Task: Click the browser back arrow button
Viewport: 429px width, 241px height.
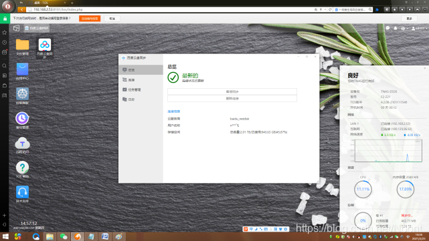Action: (21, 9)
